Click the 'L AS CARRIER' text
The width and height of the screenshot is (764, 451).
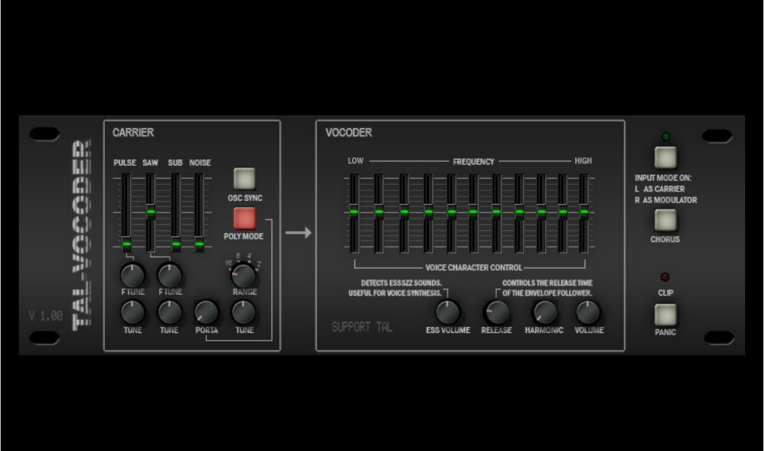(x=660, y=190)
